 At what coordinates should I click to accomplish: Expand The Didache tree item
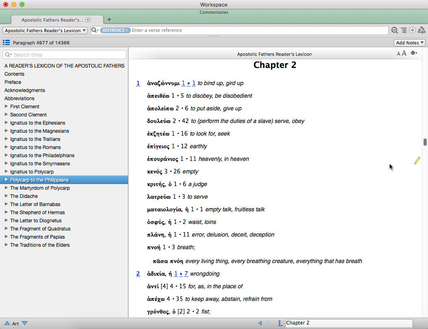(6, 196)
